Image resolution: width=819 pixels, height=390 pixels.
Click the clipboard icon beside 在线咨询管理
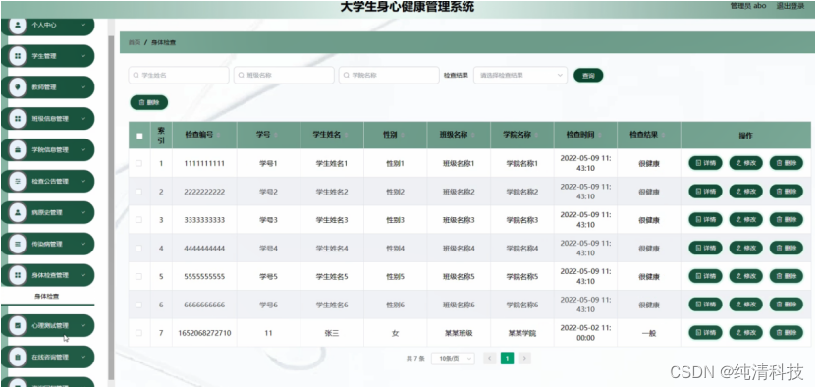18,357
